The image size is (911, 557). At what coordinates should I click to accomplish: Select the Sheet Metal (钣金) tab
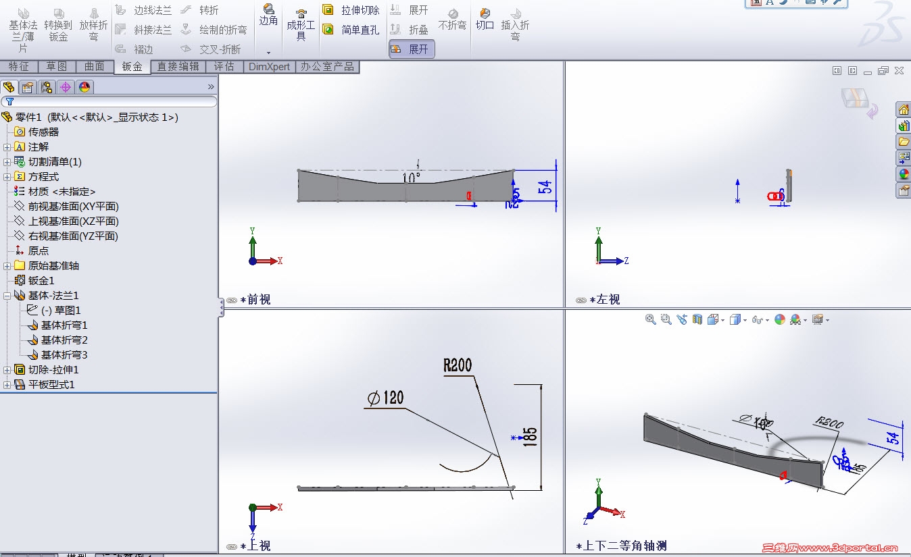click(x=132, y=66)
